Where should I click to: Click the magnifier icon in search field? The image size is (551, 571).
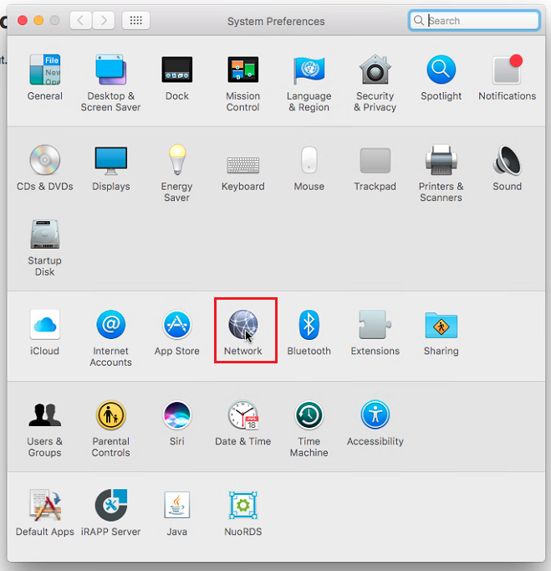click(419, 20)
